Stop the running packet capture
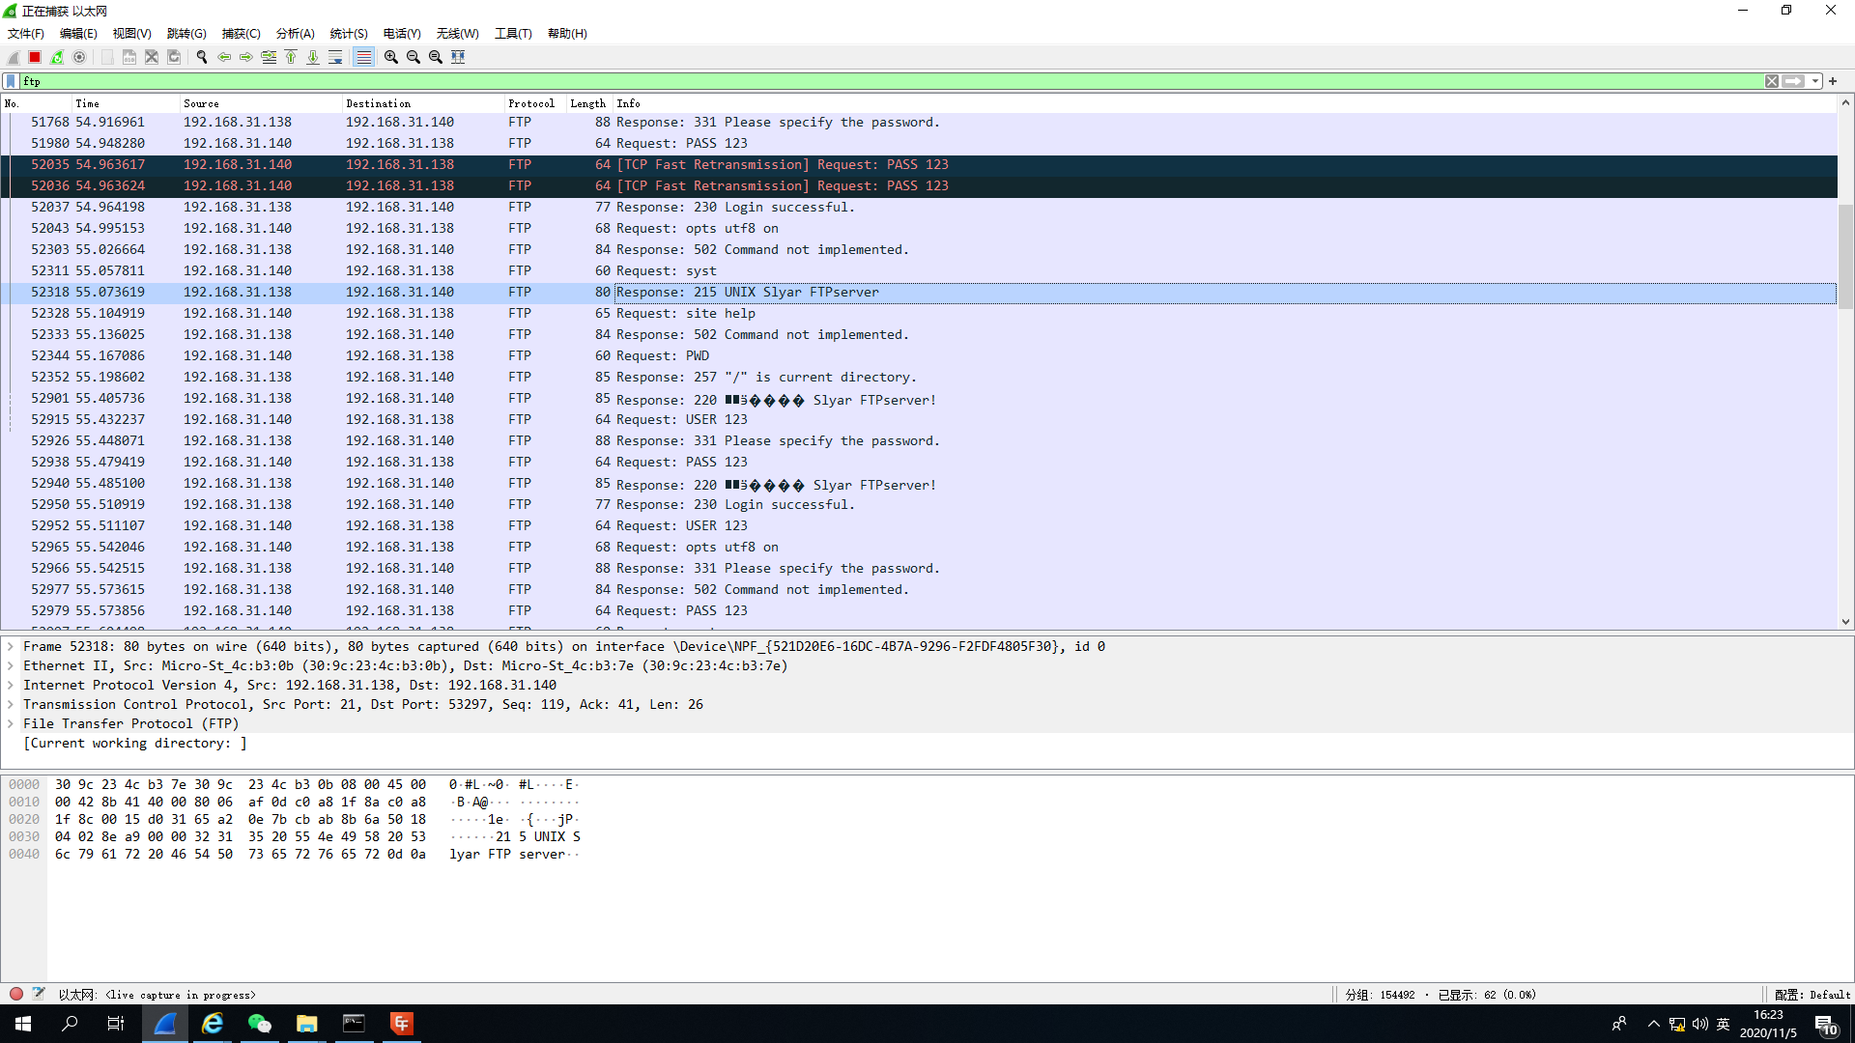Image resolution: width=1855 pixels, height=1043 pixels. click(35, 57)
